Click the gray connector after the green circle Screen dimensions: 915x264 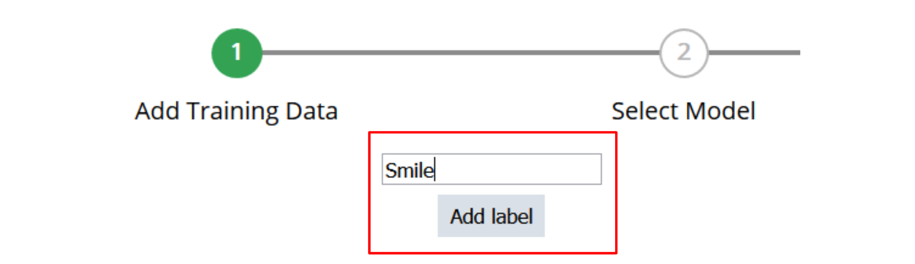[348, 53]
